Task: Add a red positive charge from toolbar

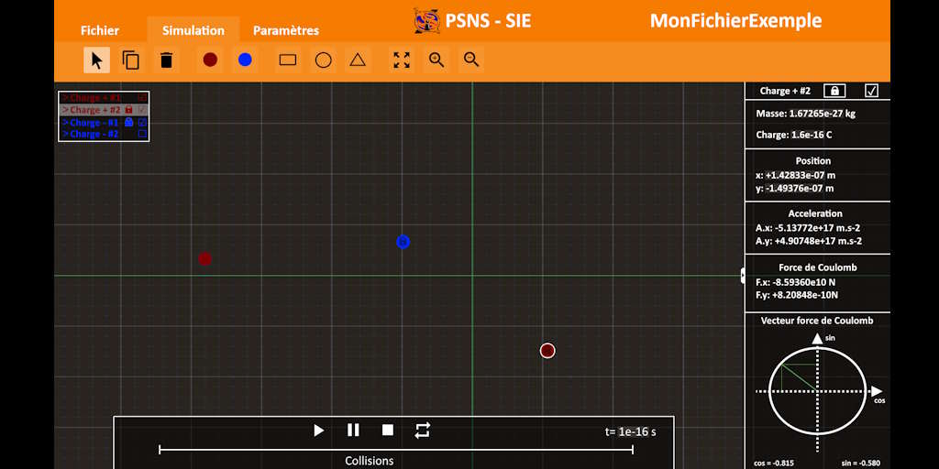Action: pyautogui.click(x=210, y=60)
